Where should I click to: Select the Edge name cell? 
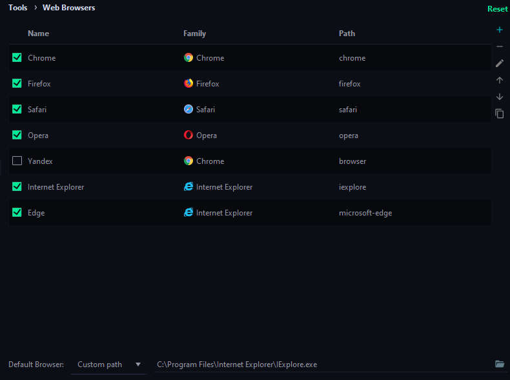36,213
